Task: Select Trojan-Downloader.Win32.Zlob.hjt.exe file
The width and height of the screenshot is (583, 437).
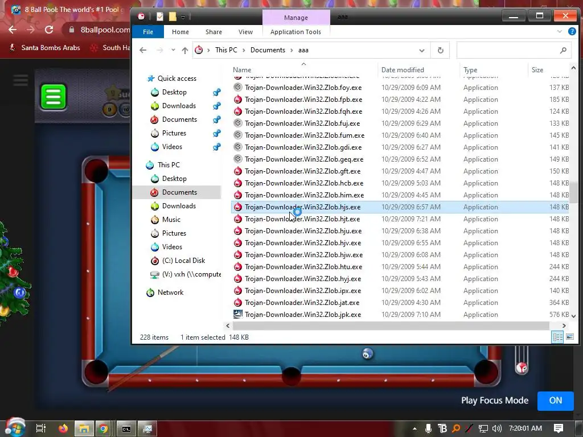Action: [x=400, y=219]
